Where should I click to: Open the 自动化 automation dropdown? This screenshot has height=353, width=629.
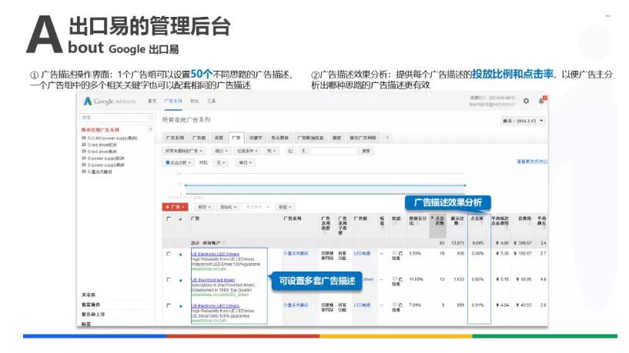(x=228, y=207)
